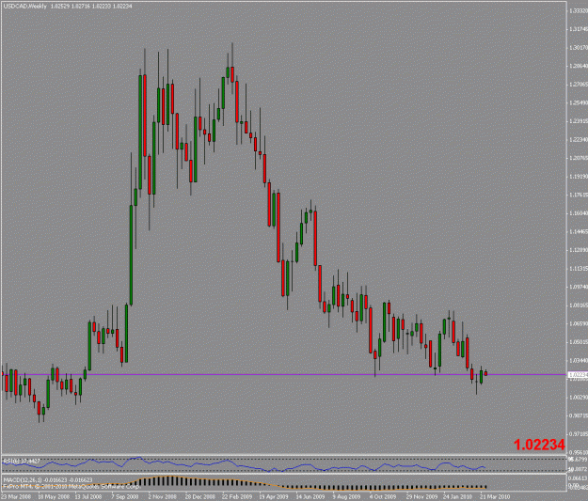Click the 29 Nov 2009 date label
Screen dimensions: 588x501
(421, 497)
